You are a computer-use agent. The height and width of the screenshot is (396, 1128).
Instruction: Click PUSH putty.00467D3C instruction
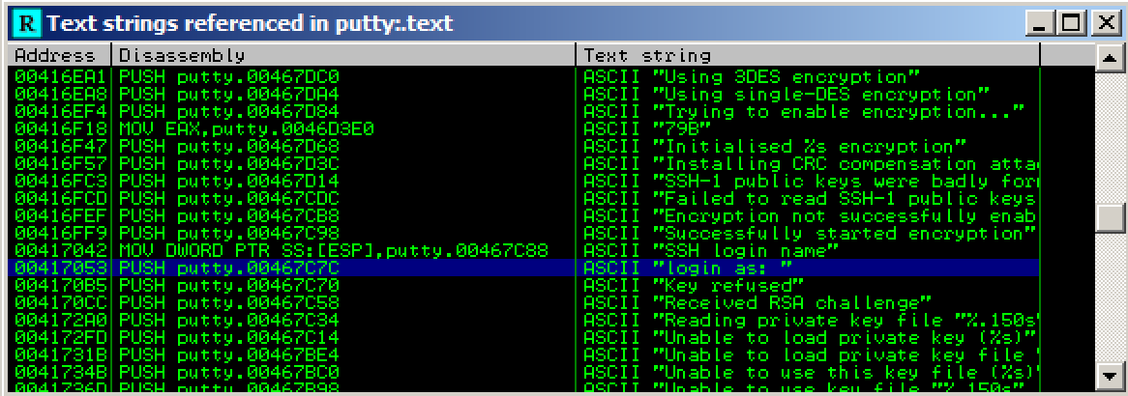click(x=228, y=163)
